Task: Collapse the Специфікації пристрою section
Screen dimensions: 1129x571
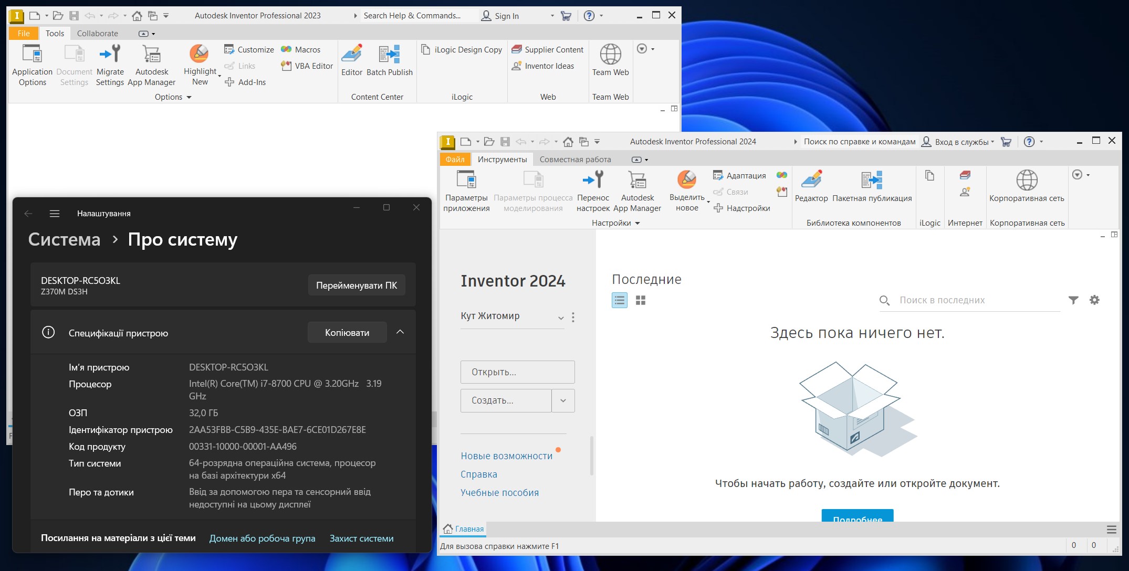Action: click(400, 332)
